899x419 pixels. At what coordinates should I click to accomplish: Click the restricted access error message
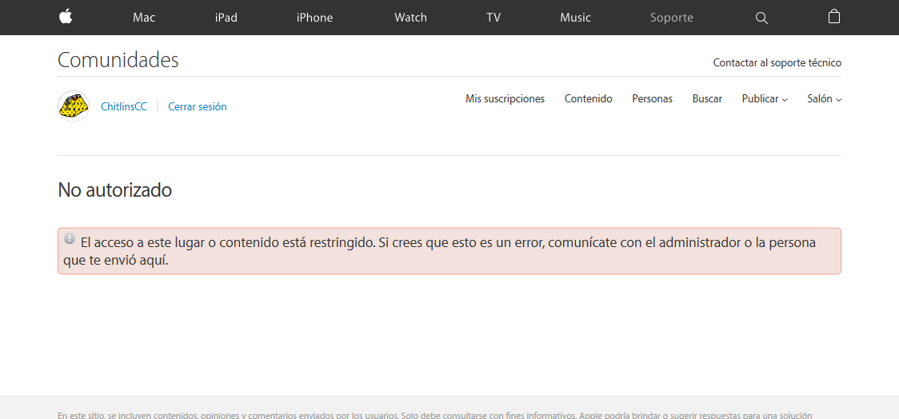coord(449,251)
